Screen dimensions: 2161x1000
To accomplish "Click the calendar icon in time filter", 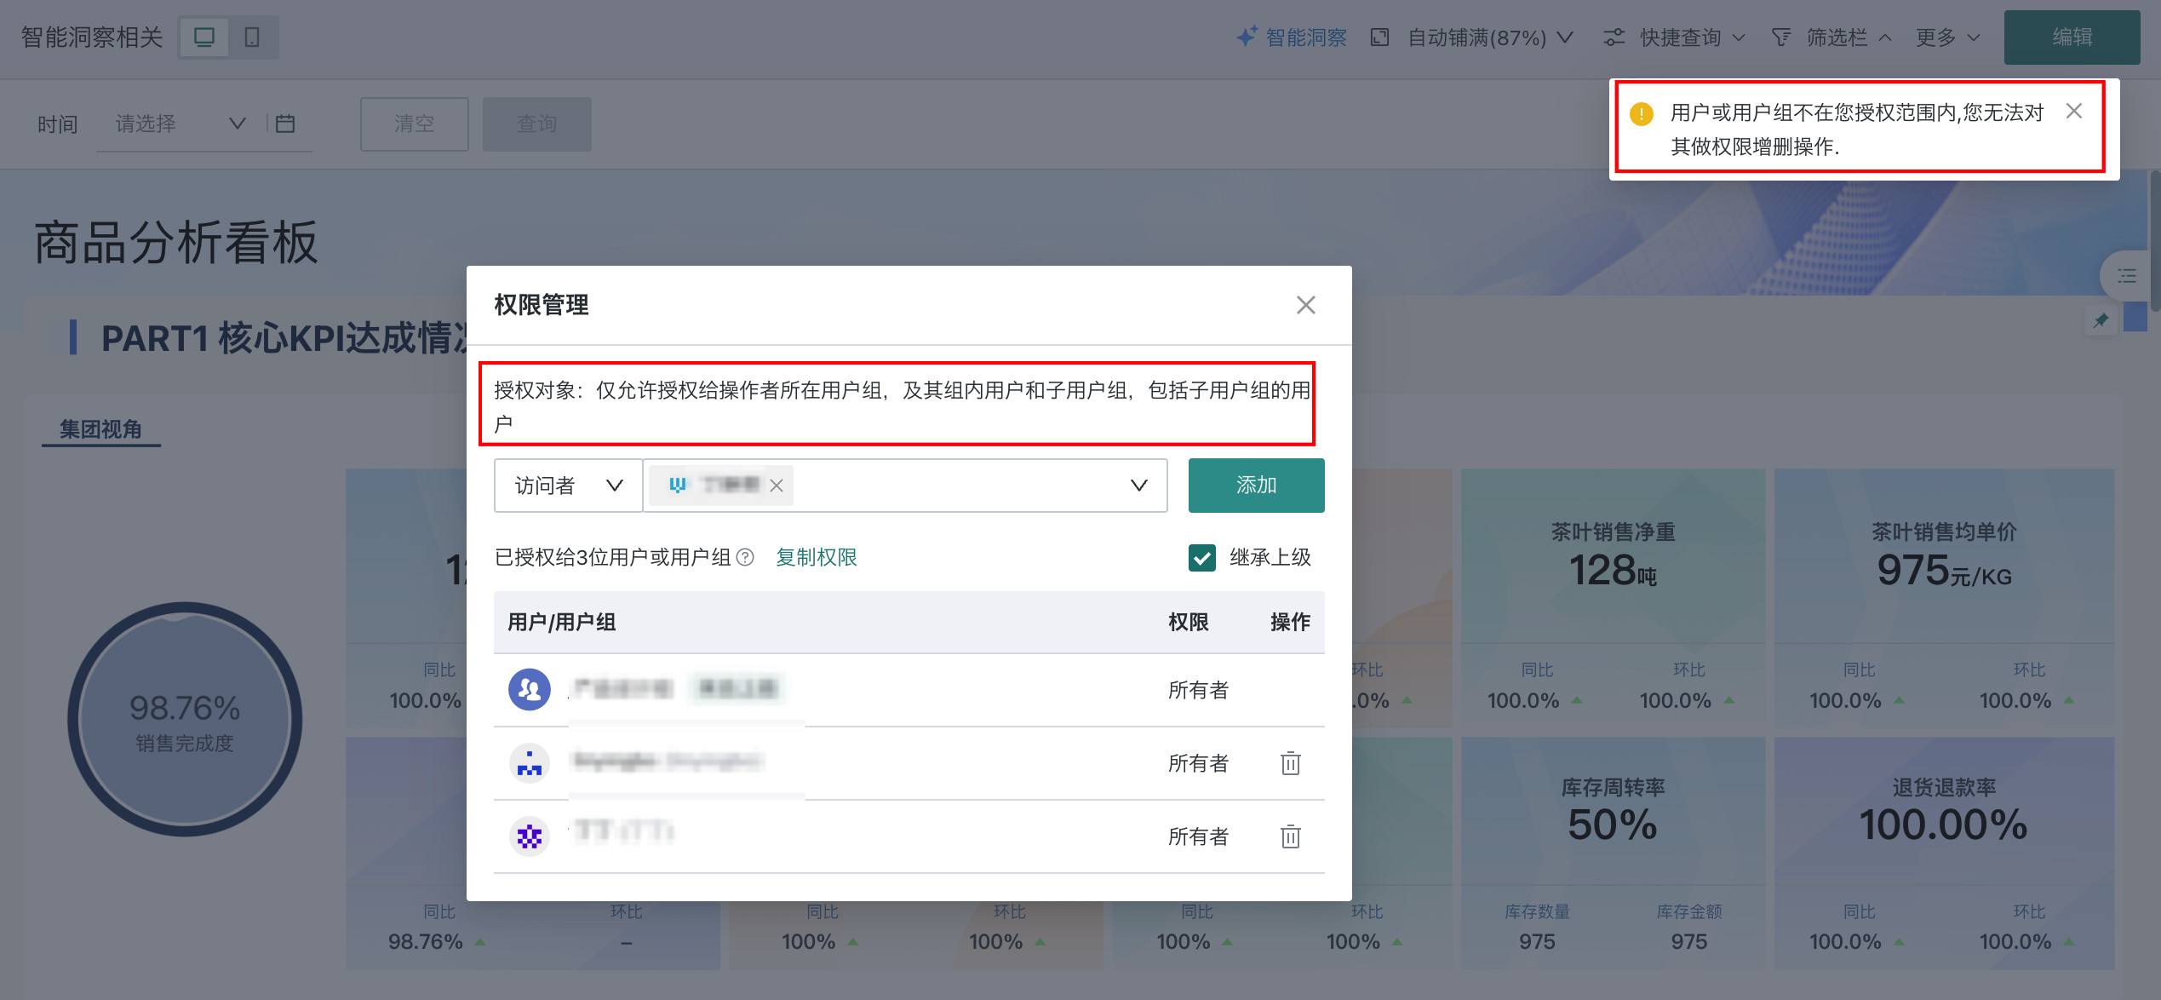I will (285, 124).
